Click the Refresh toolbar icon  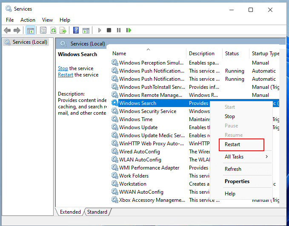[x=53, y=30]
